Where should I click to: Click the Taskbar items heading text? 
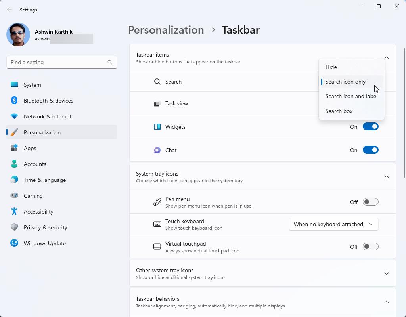click(152, 55)
